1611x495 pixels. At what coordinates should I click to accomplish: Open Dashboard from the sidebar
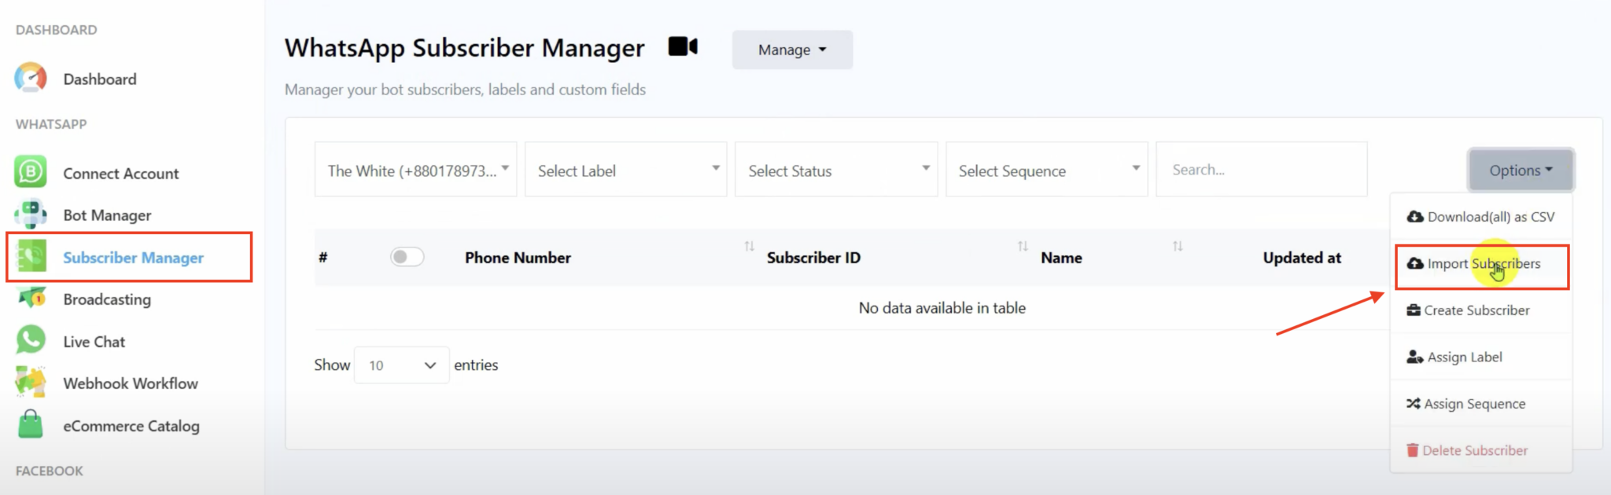point(100,79)
